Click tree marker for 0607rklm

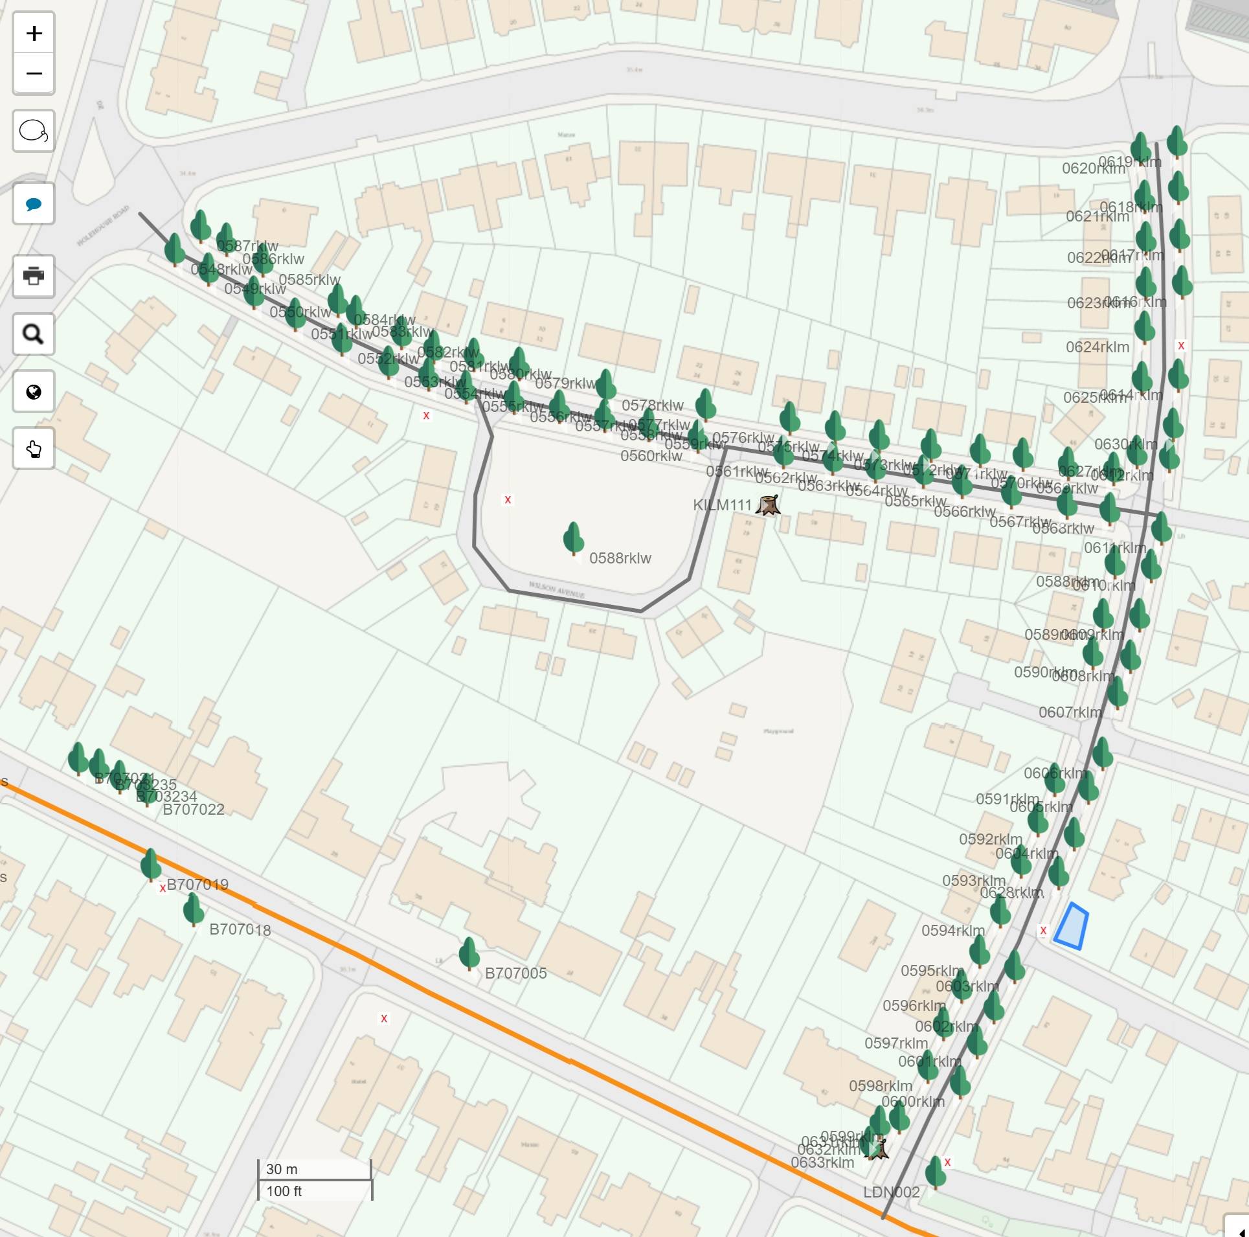pos(1117,692)
